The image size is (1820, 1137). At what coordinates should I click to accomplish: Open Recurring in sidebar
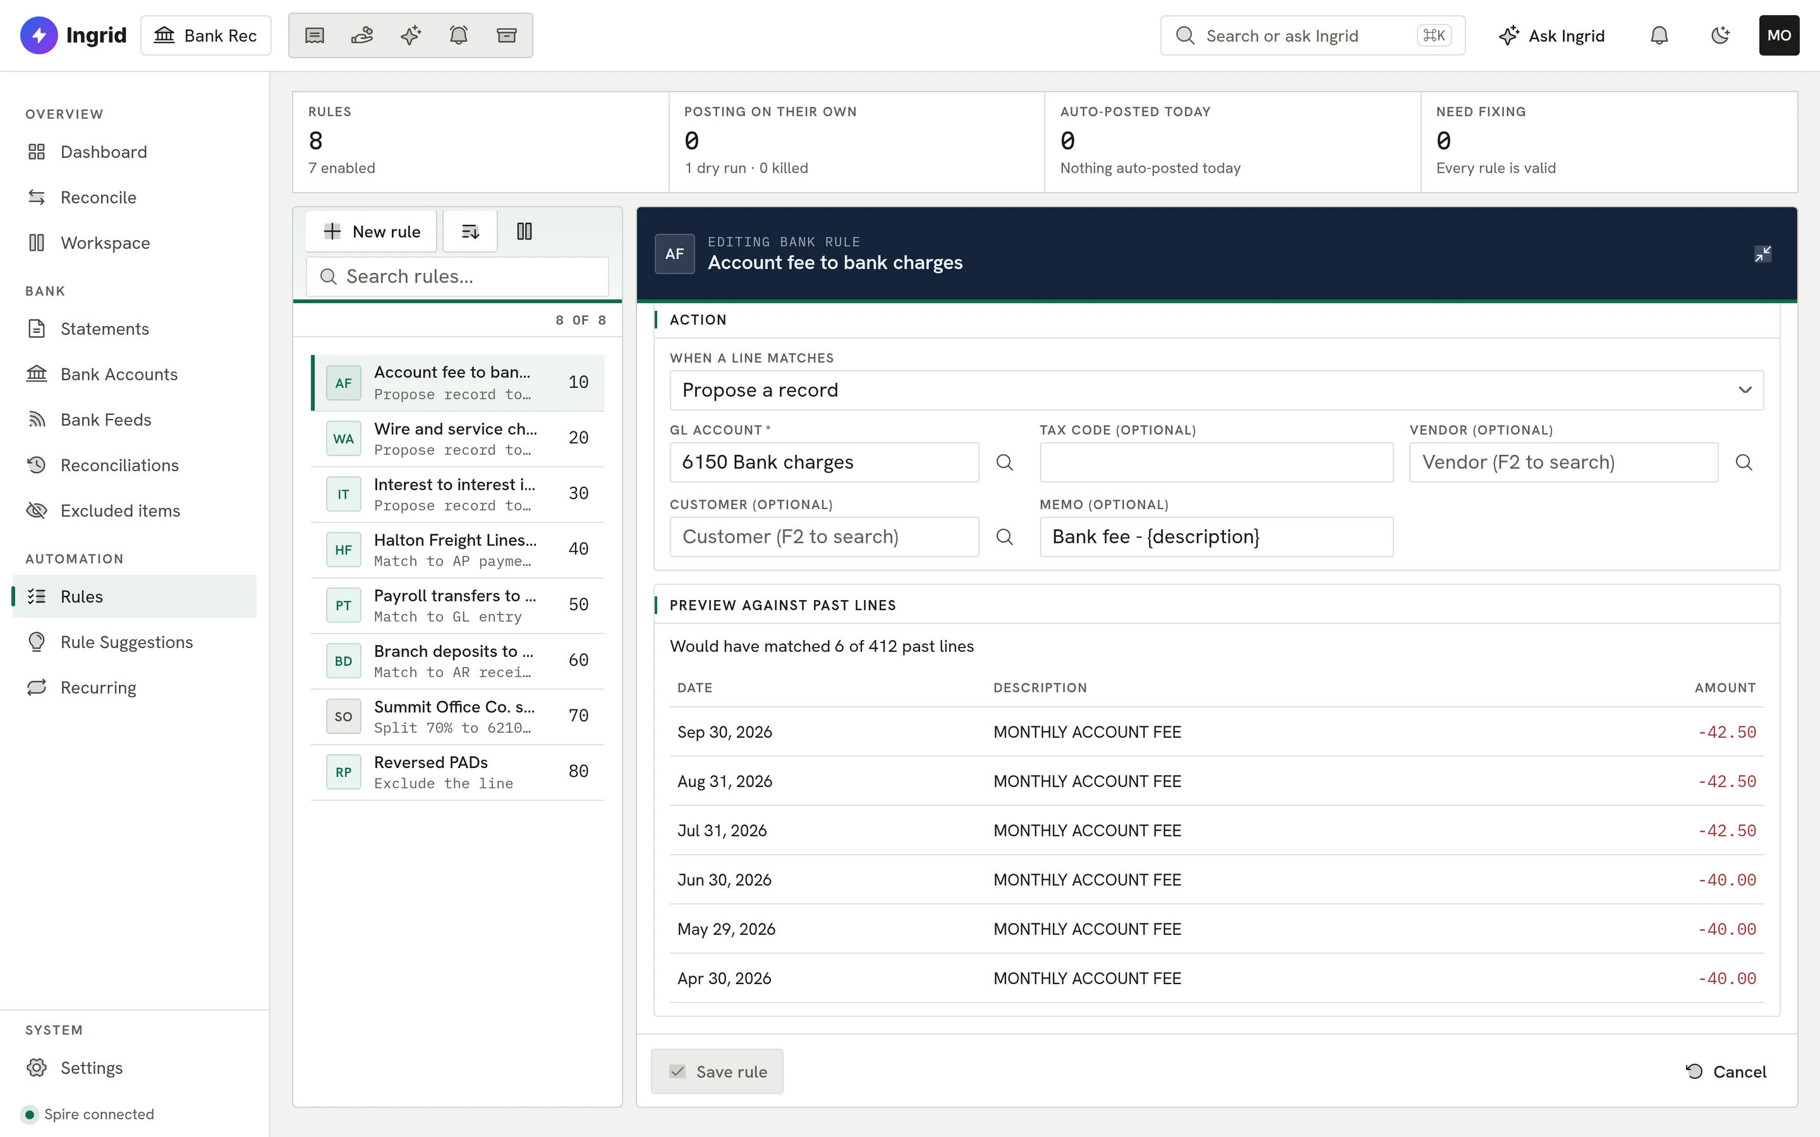[x=134, y=687]
